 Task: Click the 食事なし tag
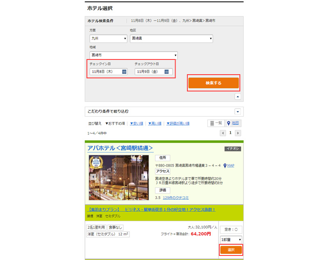pyautogui.click(x=115, y=227)
